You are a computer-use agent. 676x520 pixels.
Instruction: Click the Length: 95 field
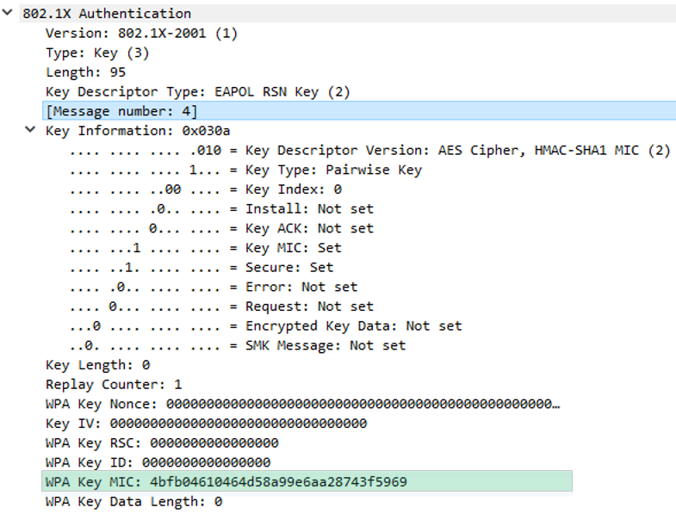click(84, 72)
